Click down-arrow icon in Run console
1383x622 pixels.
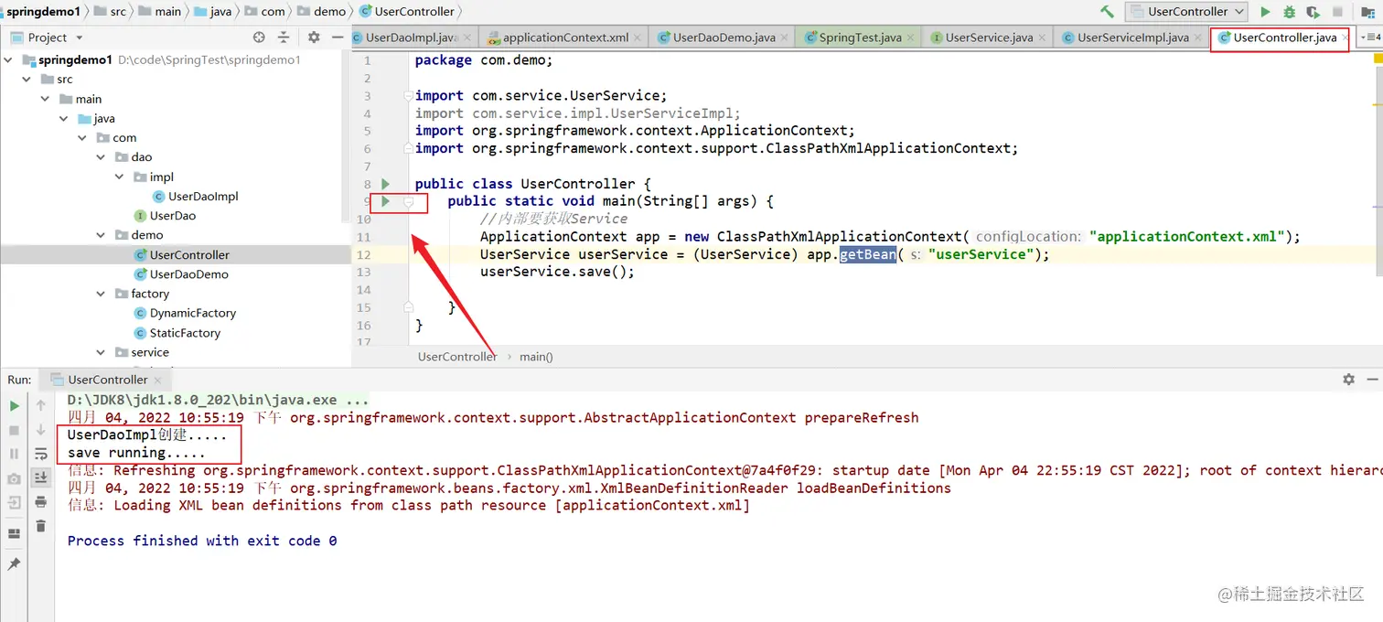tap(40, 429)
